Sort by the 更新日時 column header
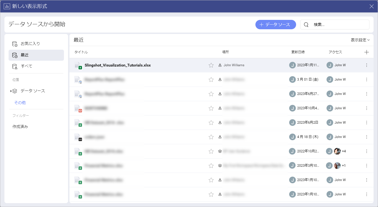The height and width of the screenshot is (207, 378). pyautogui.click(x=298, y=52)
